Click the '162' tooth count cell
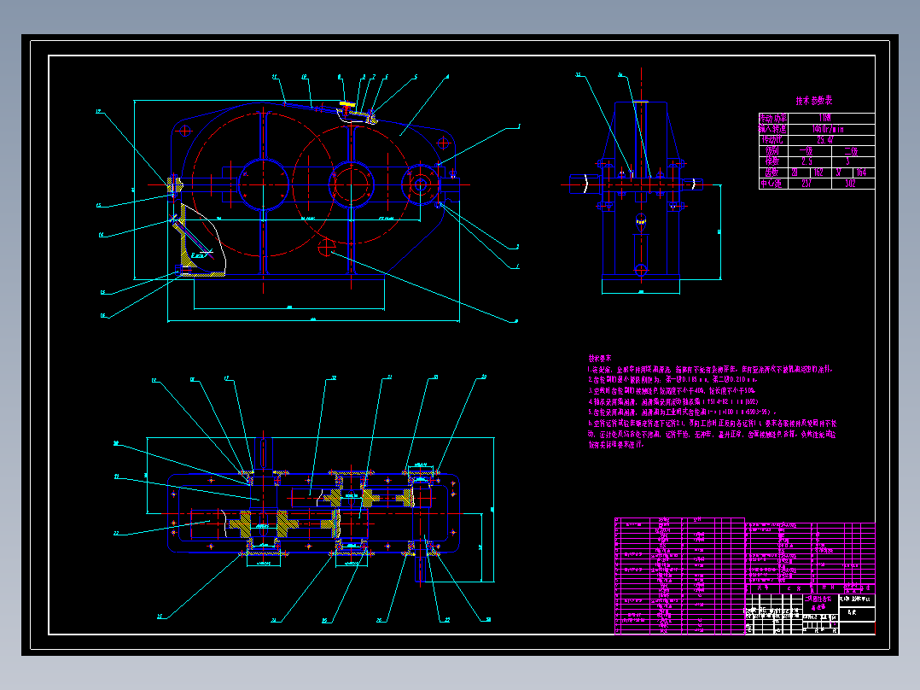 click(820, 172)
